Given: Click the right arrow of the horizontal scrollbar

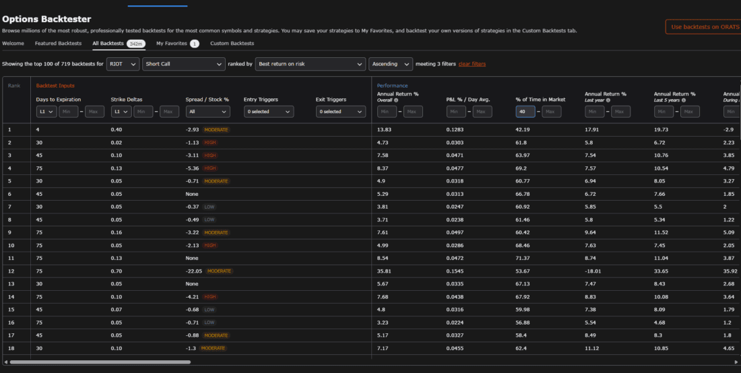Looking at the screenshot, I should coord(736,362).
